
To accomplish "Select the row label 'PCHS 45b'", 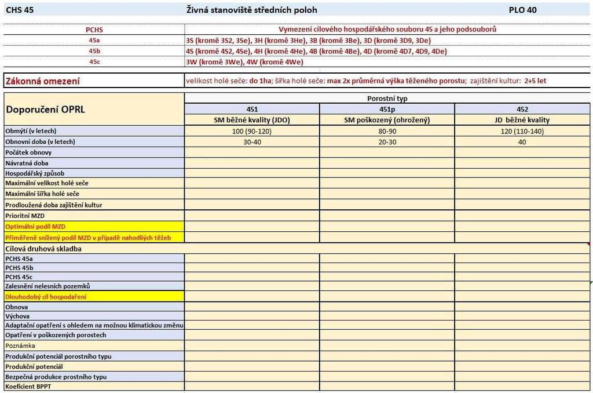I will click(x=94, y=268).
